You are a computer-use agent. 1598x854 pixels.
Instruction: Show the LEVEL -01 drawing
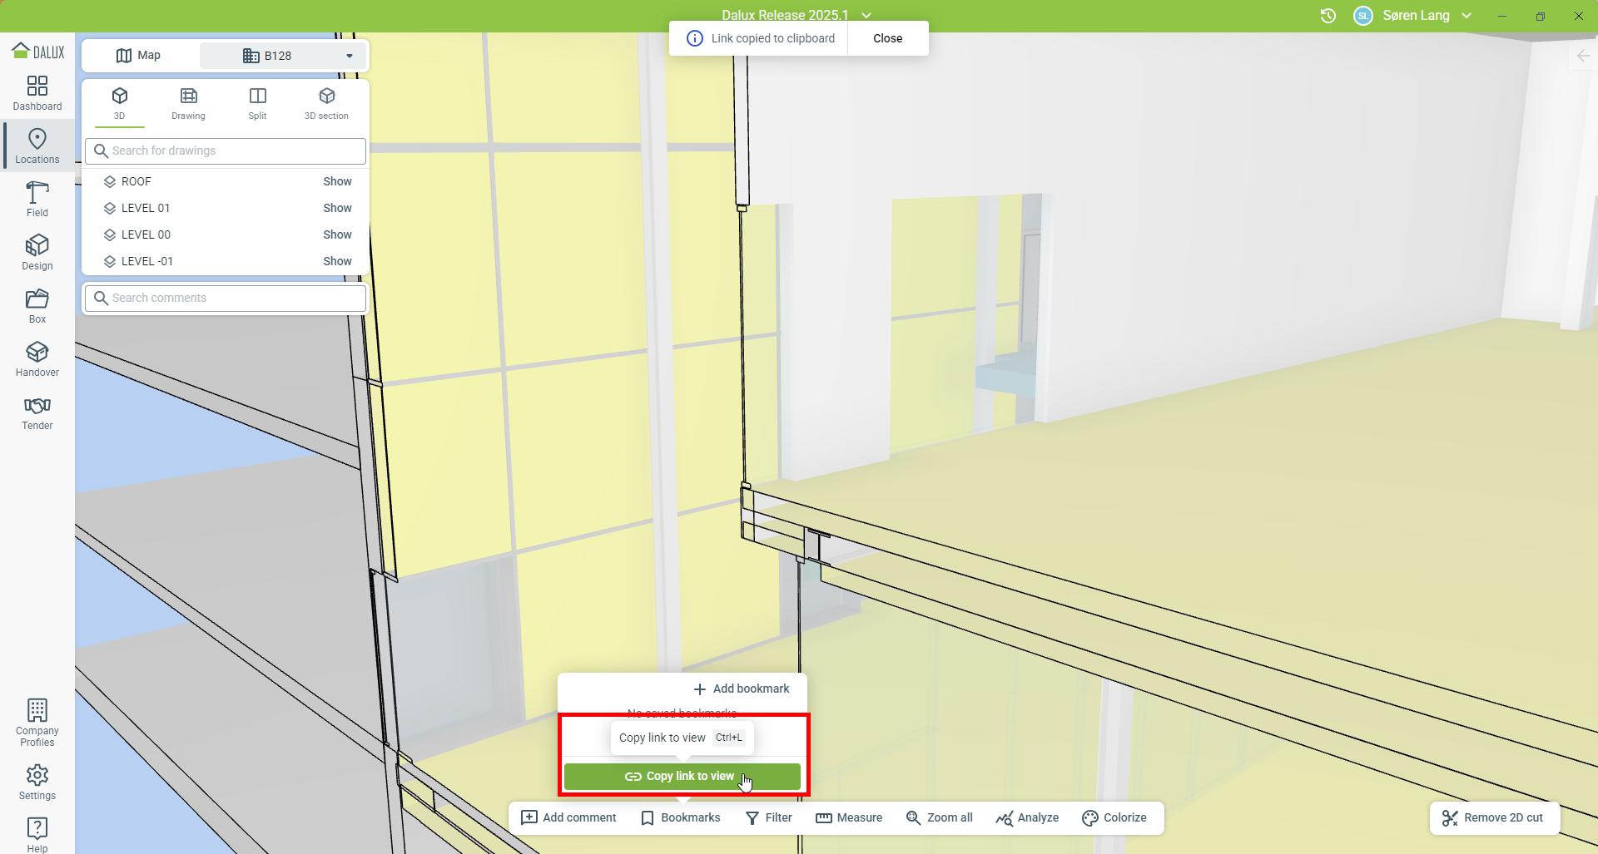tap(337, 261)
